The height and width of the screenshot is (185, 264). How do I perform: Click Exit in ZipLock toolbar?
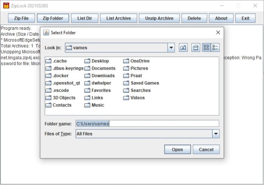point(246,18)
